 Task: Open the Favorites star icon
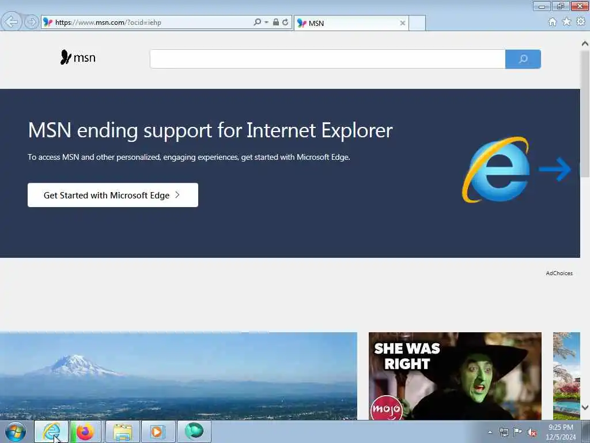(x=566, y=22)
